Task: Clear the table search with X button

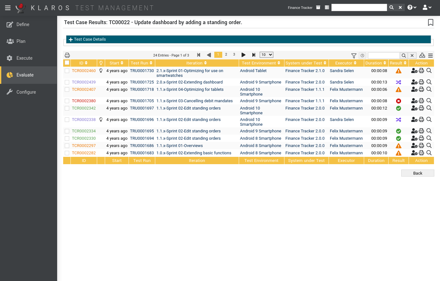Action: point(412,56)
